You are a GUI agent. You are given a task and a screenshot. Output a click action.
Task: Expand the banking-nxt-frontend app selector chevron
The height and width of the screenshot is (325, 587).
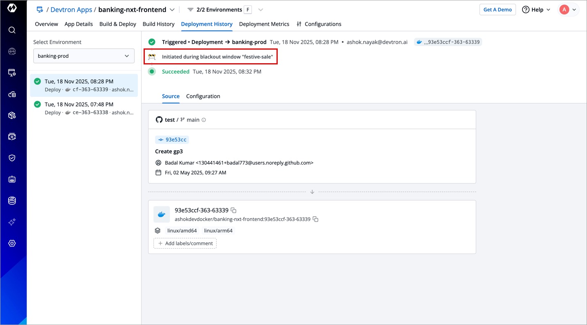click(172, 9)
